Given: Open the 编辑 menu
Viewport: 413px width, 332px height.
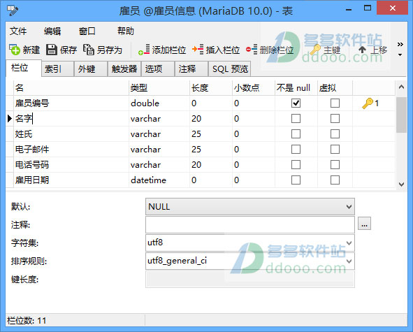Looking at the screenshot, I should (x=52, y=31).
